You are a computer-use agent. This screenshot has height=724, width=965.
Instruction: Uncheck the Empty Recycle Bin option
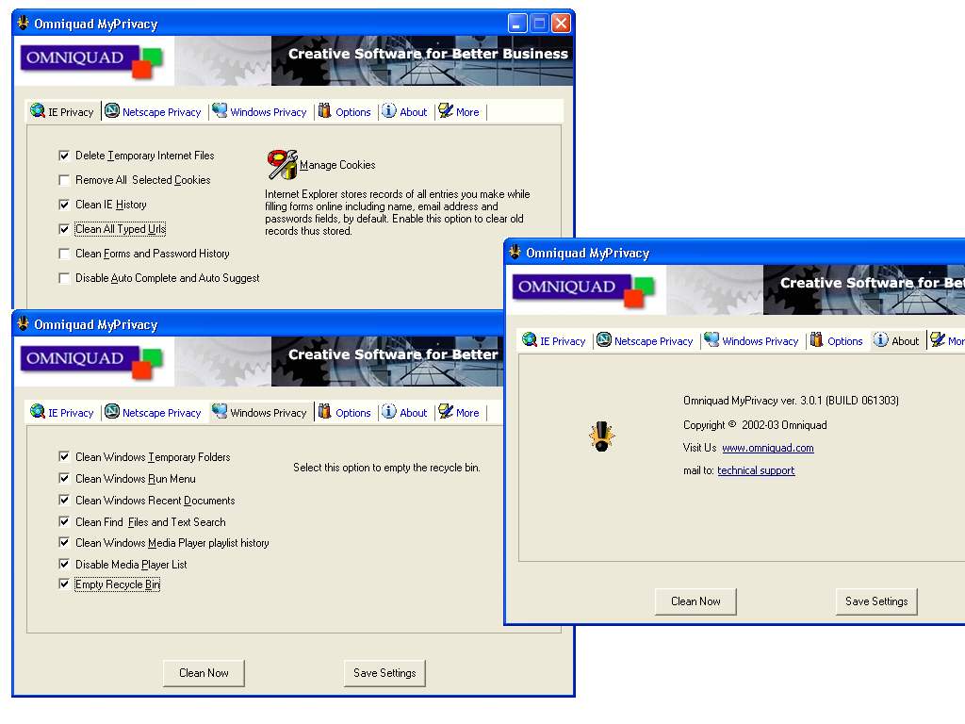pos(64,584)
